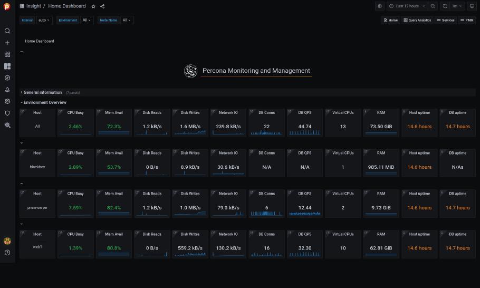
Task: Click the Home Dashboard breadcrumb title
Action: coord(67,6)
